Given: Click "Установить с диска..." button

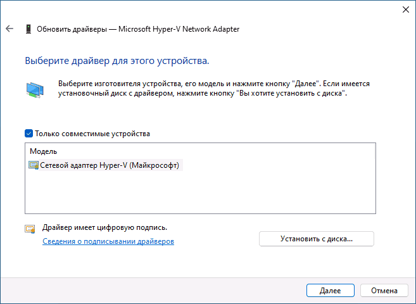Looking at the screenshot, I should [317, 239].
